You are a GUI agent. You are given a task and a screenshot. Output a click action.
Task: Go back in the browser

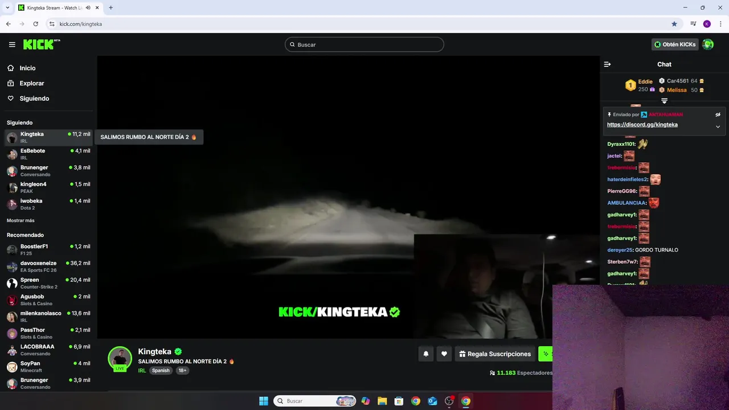[8, 24]
